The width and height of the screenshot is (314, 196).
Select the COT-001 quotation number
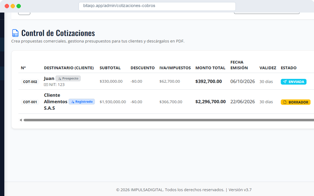tap(30, 102)
